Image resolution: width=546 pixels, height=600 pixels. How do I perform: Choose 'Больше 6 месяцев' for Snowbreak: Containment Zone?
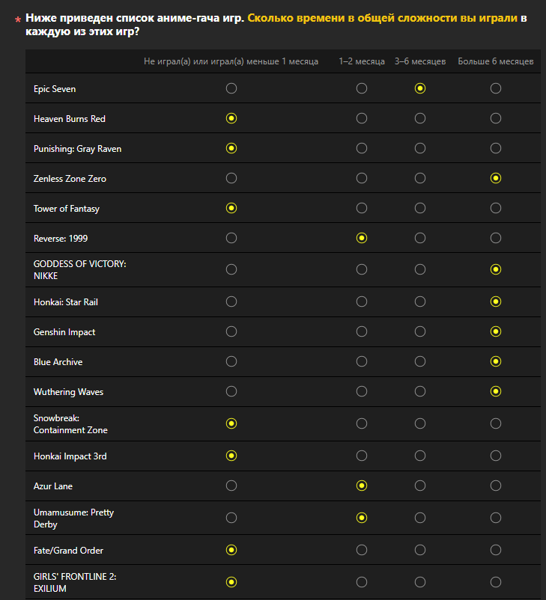(495, 423)
